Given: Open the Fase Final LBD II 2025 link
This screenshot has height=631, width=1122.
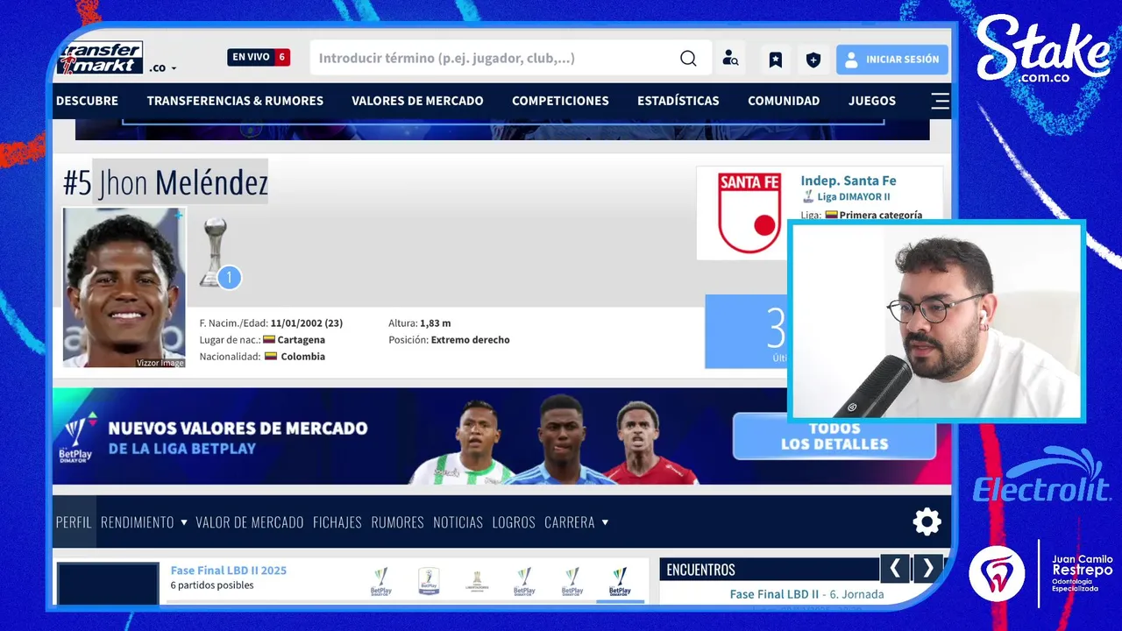Looking at the screenshot, I should click(x=229, y=571).
